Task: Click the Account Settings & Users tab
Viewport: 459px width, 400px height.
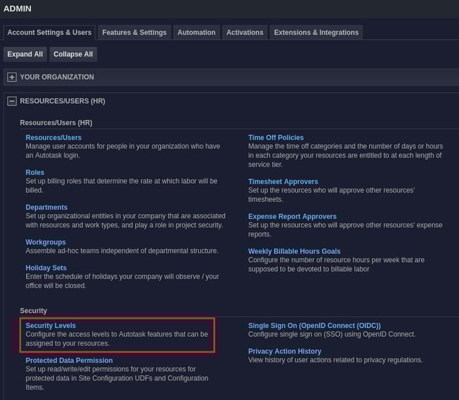Action: click(49, 32)
